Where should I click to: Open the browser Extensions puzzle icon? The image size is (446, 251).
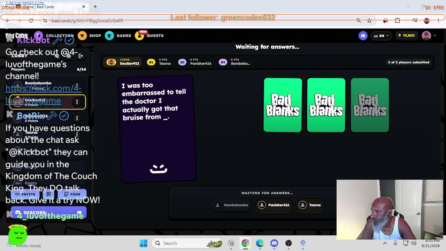coord(397,21)
